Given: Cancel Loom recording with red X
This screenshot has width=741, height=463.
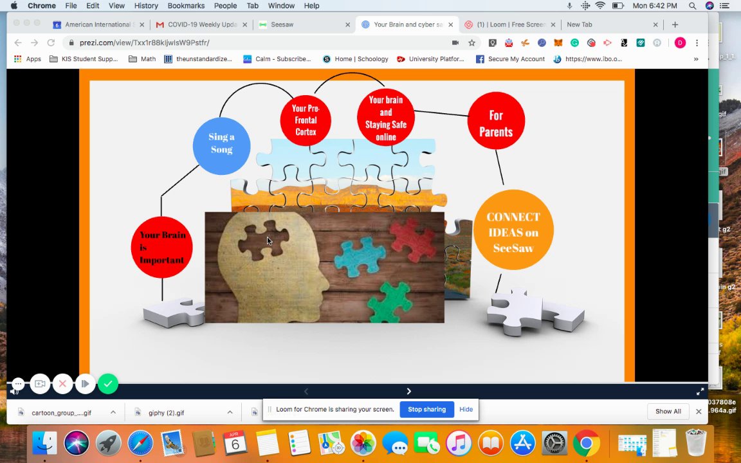Looking at the screenshot, I should click(62, 384).
